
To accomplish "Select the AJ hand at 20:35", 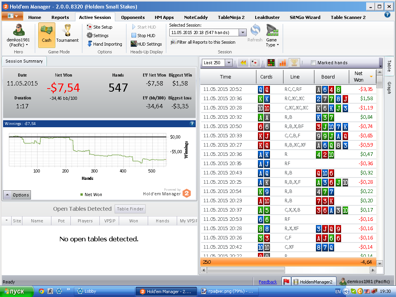I will pos(288,164).
